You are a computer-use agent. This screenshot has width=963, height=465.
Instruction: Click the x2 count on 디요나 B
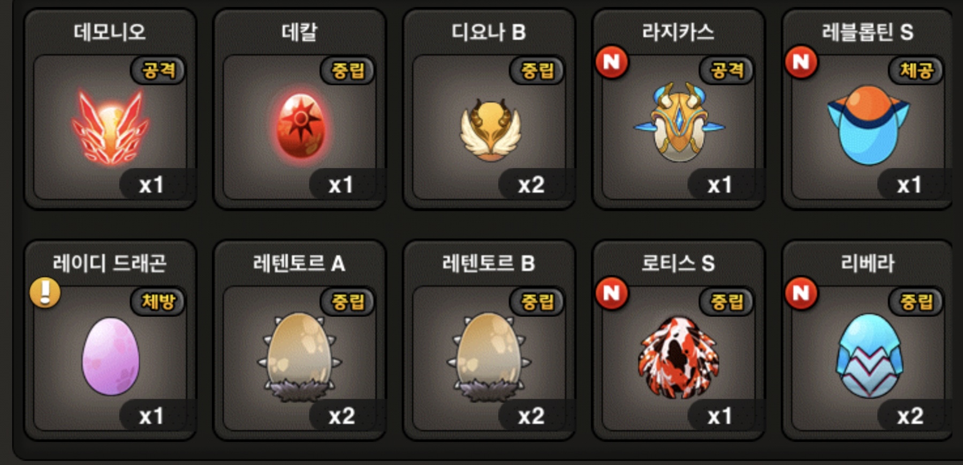coord(531,185)
